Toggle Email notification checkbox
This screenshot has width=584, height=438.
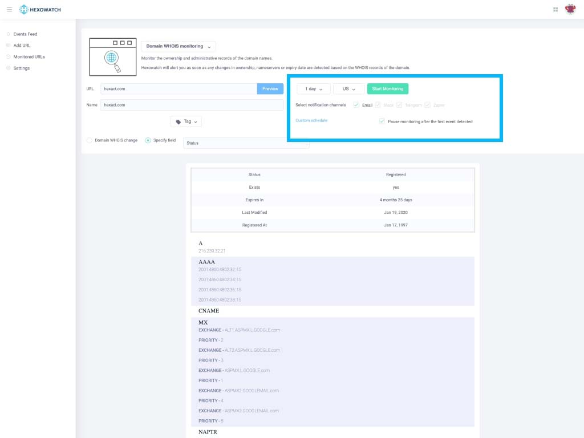(356, 105)
